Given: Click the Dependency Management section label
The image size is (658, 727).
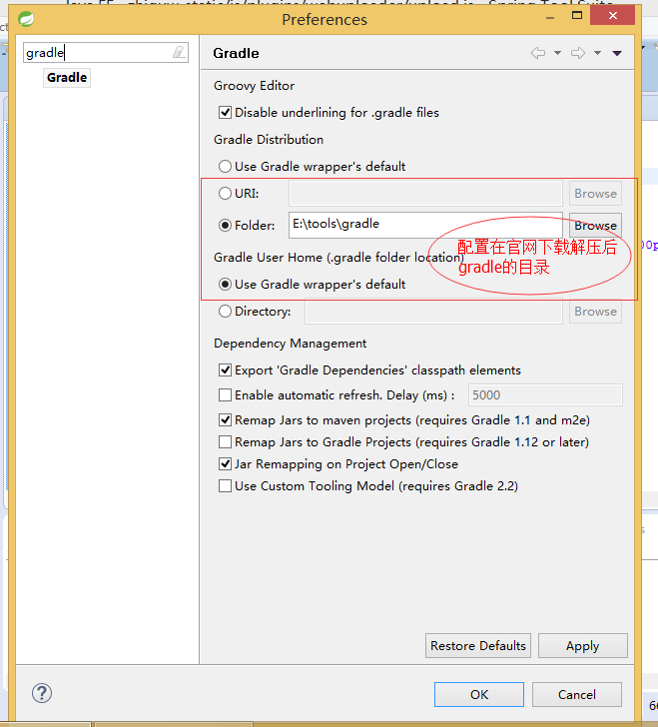Looking at the screenshot, I should [290, 344].
